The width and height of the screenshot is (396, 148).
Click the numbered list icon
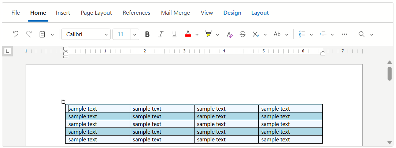pos(302,34)
